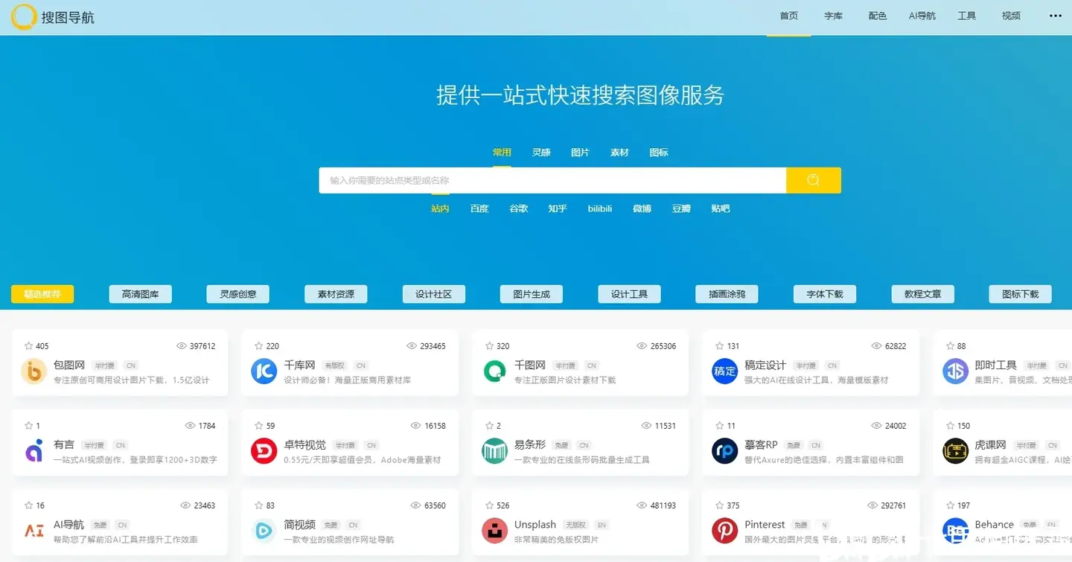The width and height of the screenshot is (1072, 562).
Task: Star the Pinterest card
Action: coord(720,505)
